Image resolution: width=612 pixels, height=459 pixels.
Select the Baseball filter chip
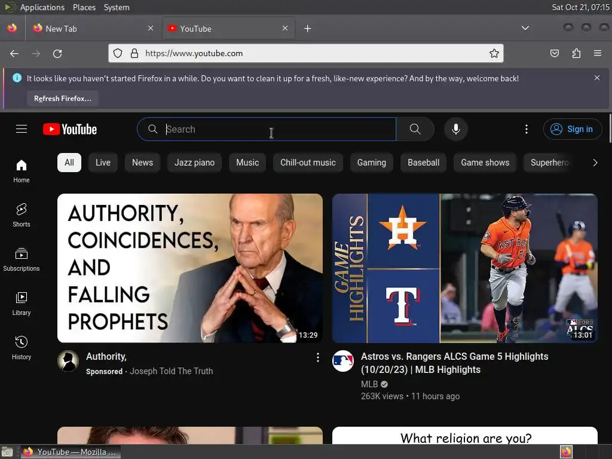coord(424,163)
